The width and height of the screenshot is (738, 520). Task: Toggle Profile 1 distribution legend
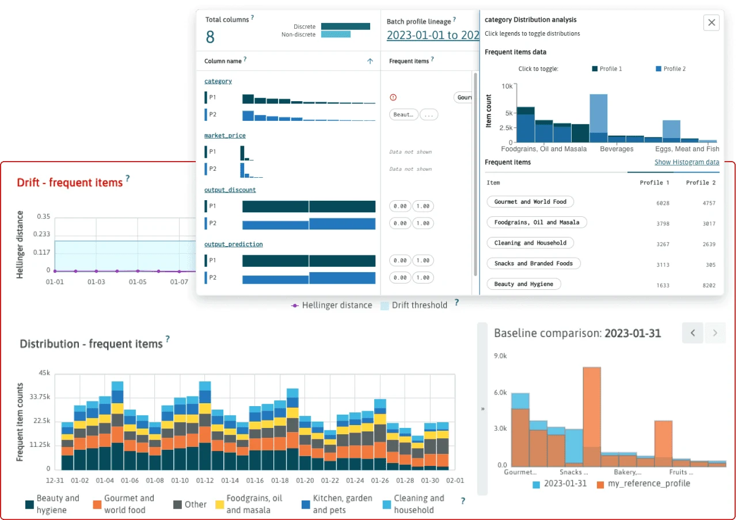click(607, 68)
